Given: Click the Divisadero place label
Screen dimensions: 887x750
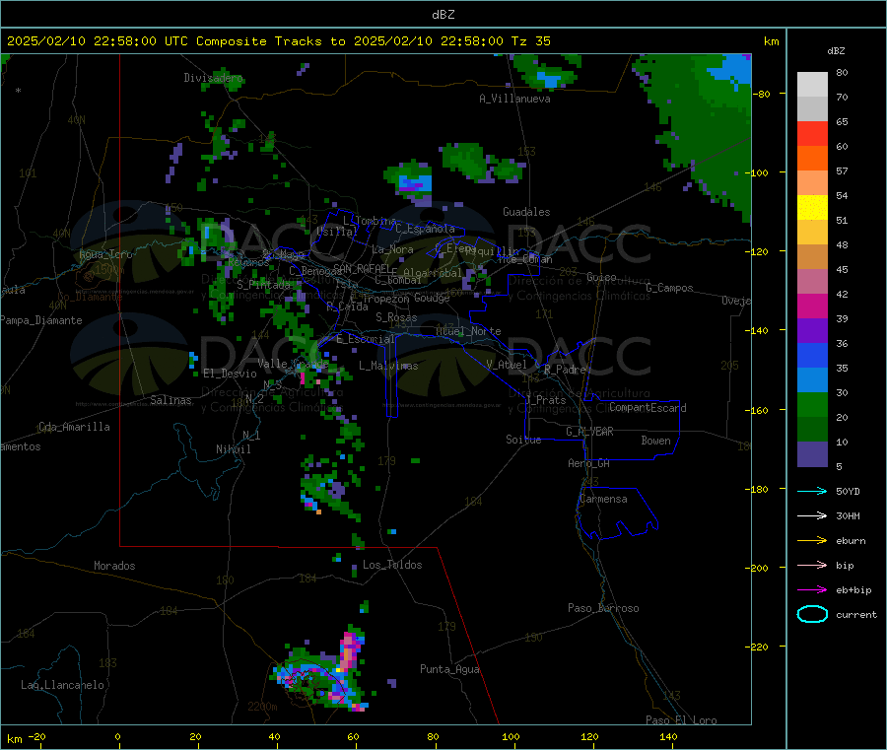Looking at the screenshot, I should 213,78.
